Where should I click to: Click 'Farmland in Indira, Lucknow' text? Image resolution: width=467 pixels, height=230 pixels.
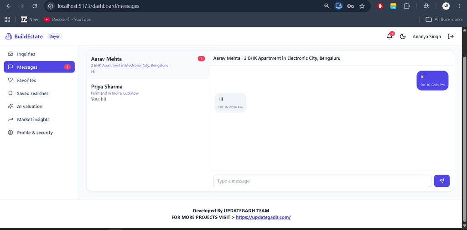pos(114,93)
